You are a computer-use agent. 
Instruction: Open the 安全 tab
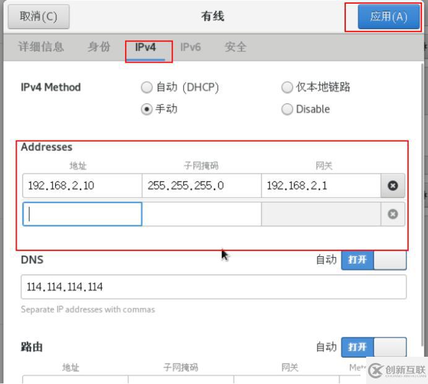coord(236,46)
